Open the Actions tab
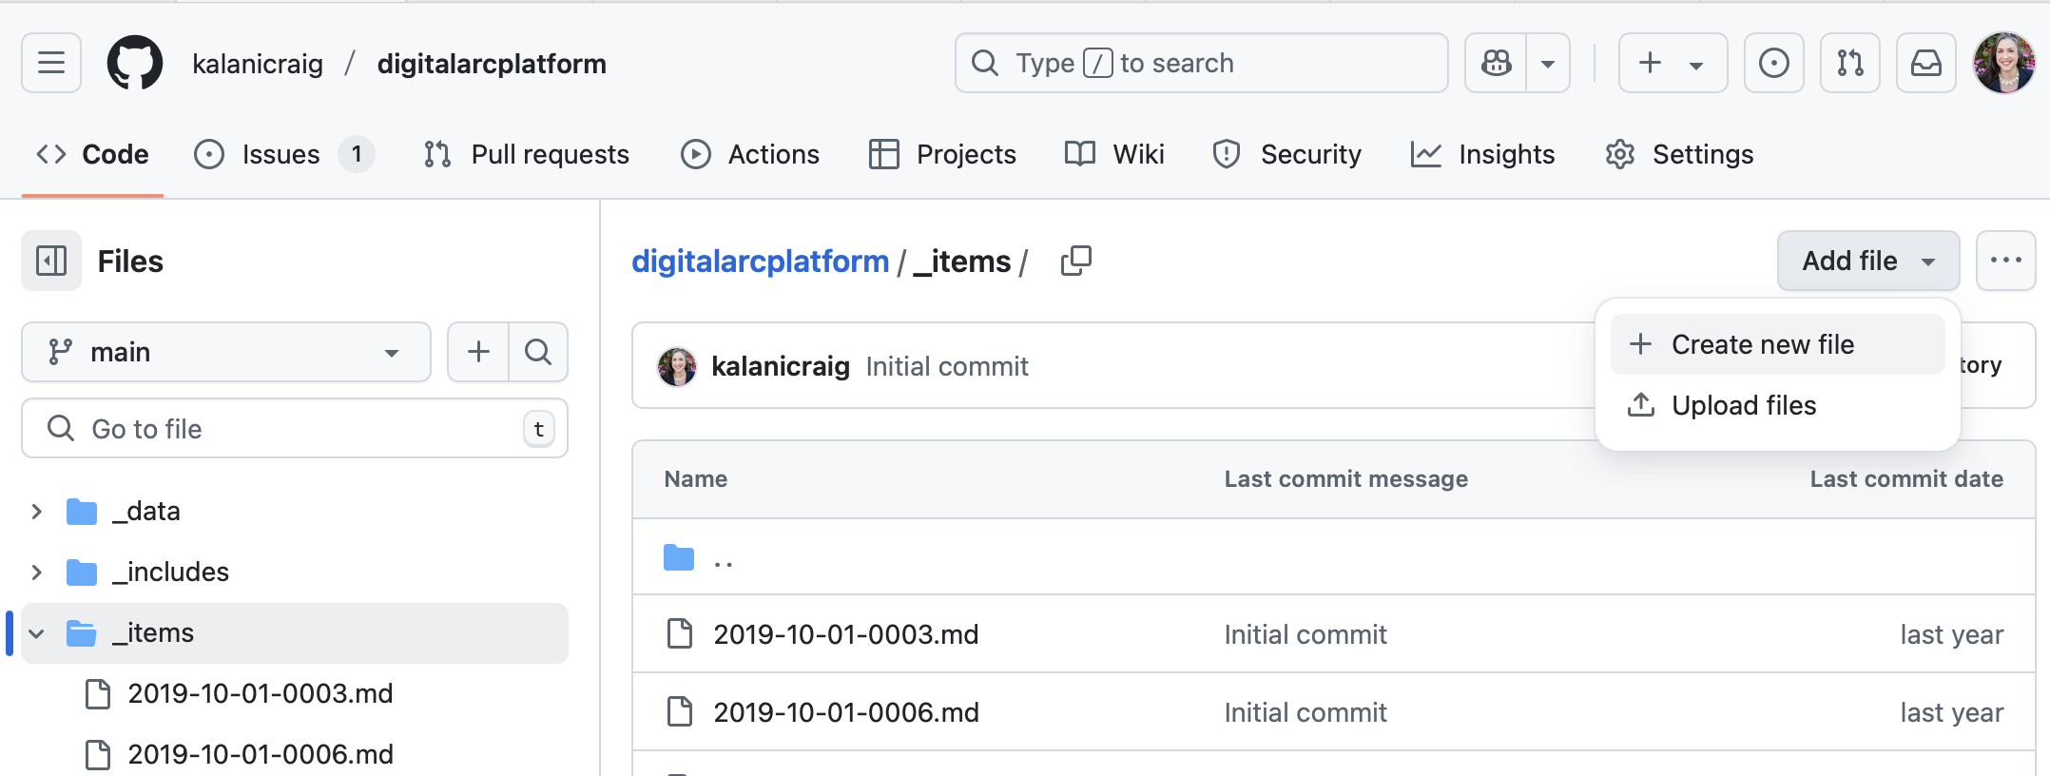 pyautogui.click(x=750, y=154)
